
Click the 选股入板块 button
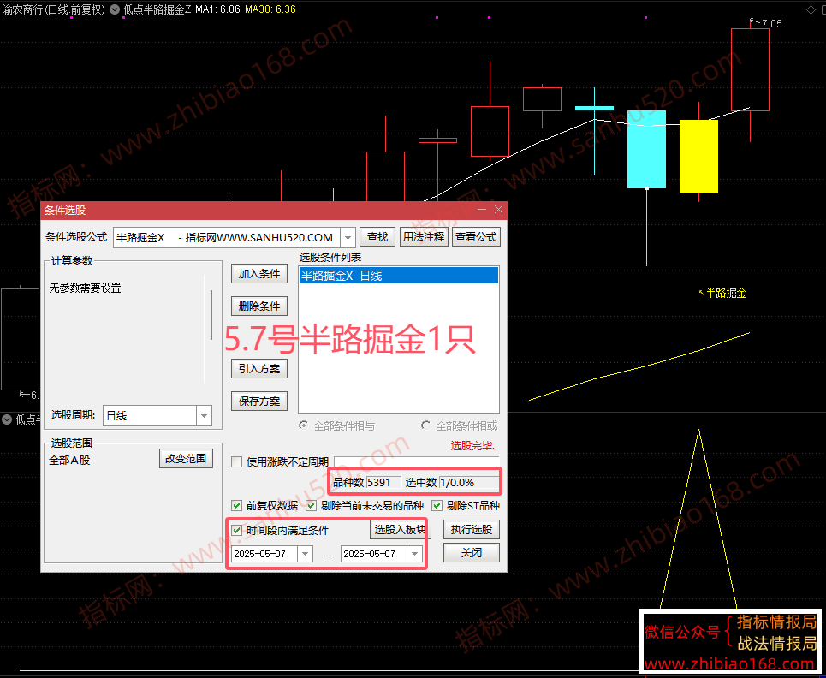(400, 529)
